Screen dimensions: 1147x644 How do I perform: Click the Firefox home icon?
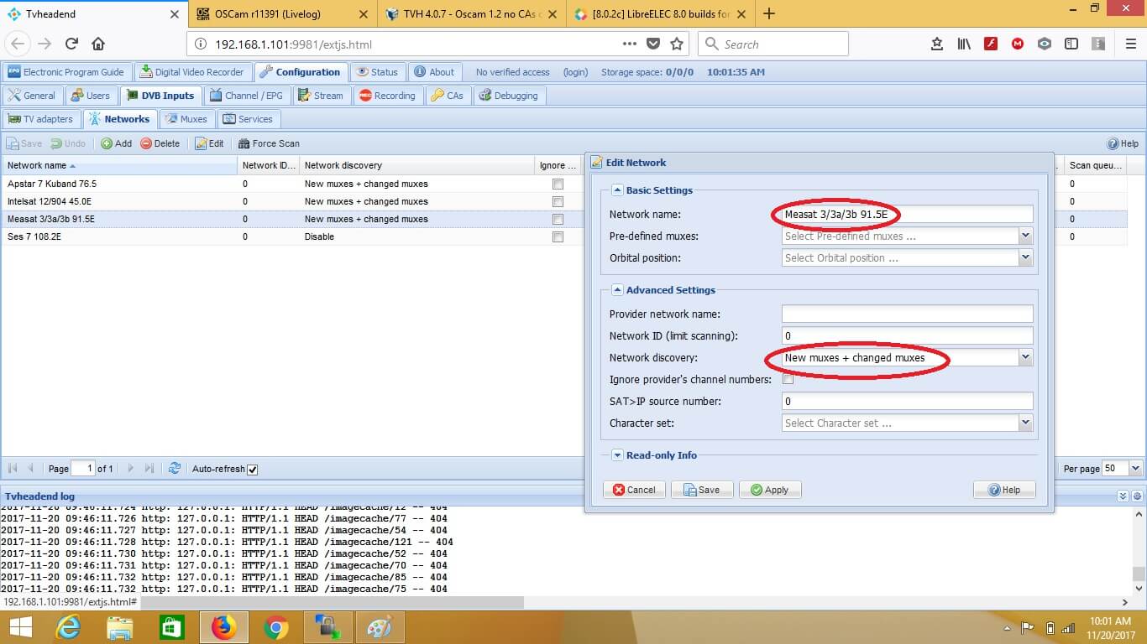pos(98,44)
